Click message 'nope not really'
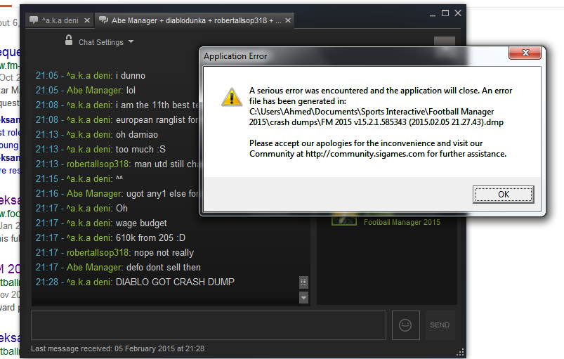564x359 pixels. 164,253
